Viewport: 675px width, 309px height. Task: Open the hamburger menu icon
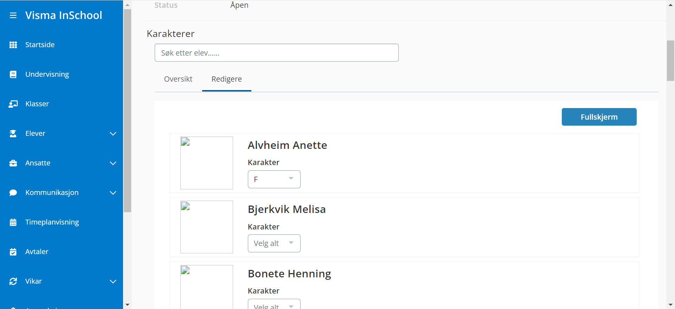[13, 15]
